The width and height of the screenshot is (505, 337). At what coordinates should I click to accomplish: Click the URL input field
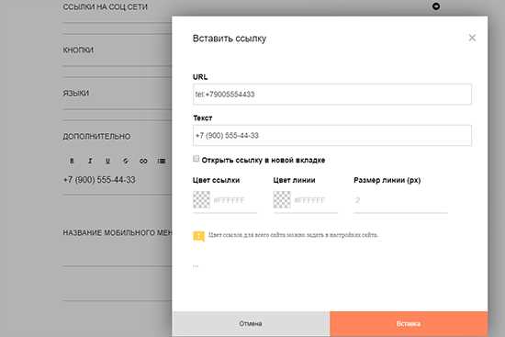pyautogui.click(x=332, y=94)
